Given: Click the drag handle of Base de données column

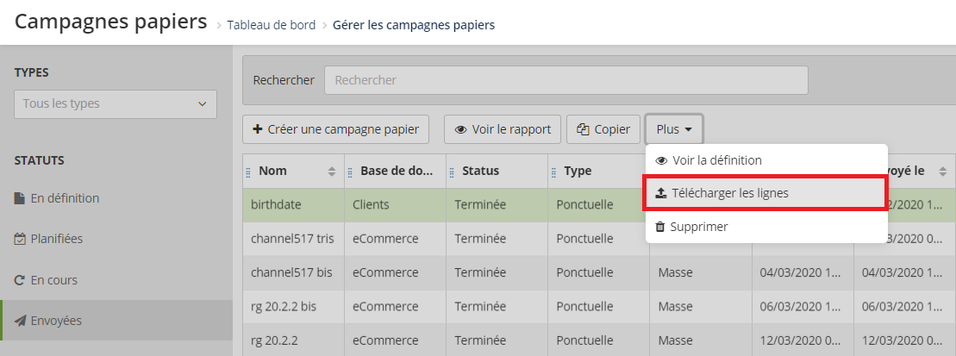Looking at the screenshot, I should pos(351,172).
